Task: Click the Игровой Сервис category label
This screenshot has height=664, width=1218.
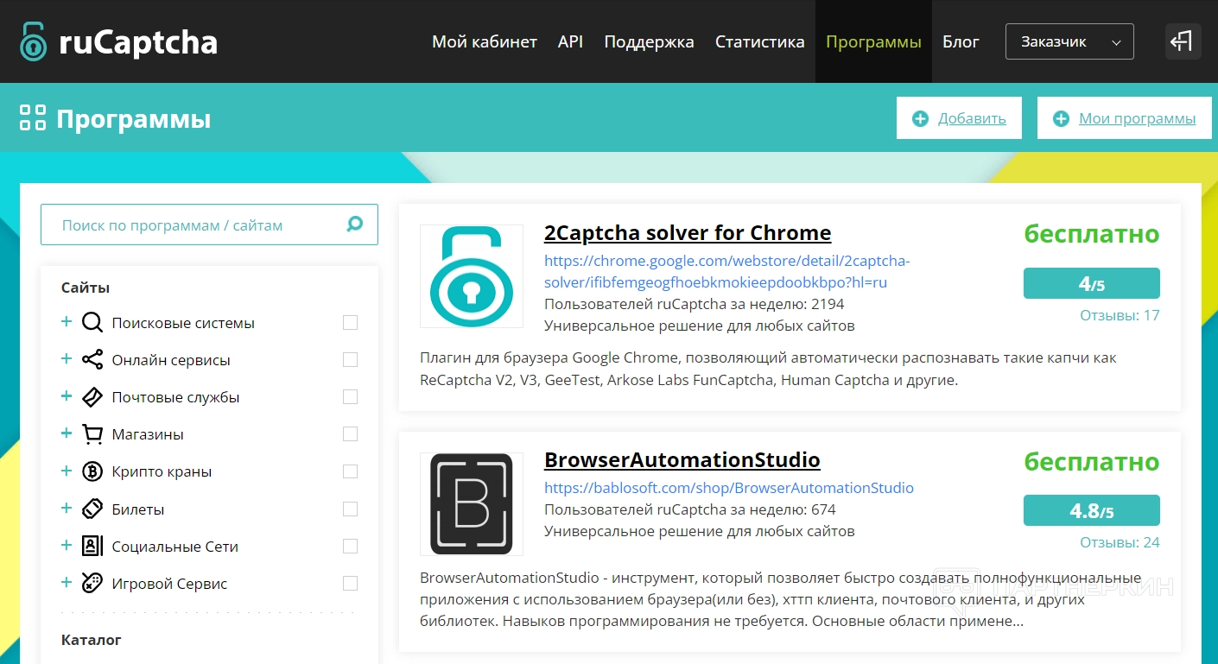Action: [x=169, y=583]
